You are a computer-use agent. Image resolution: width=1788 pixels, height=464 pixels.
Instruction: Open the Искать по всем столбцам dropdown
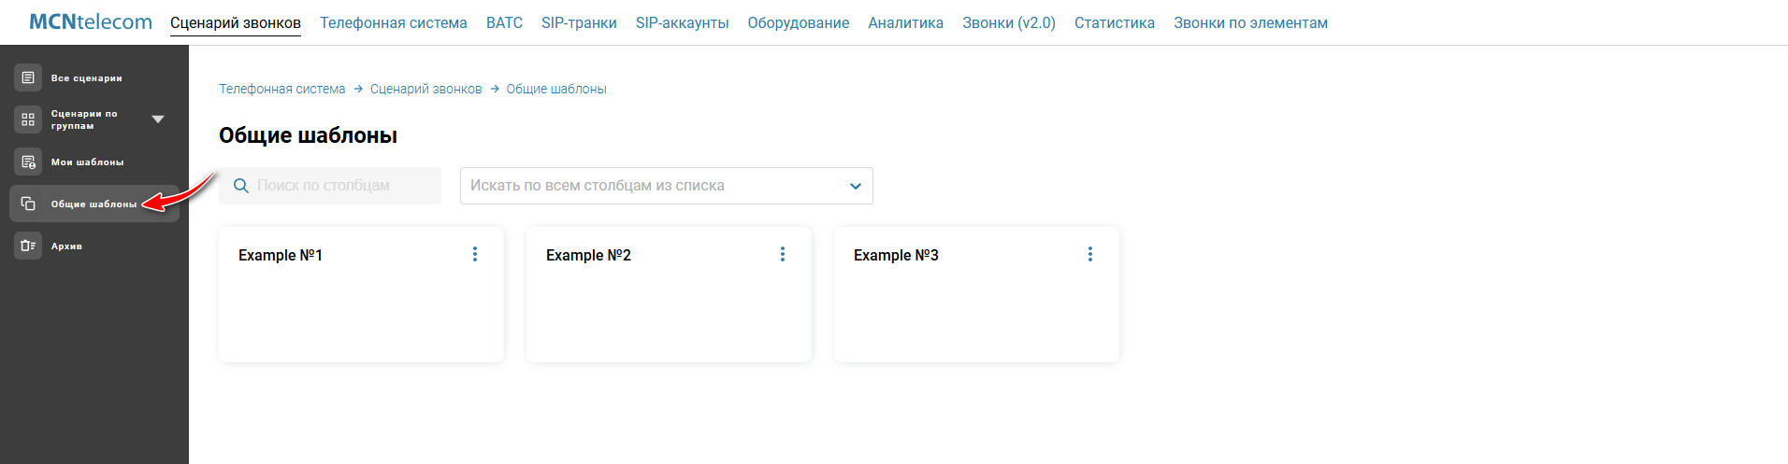pos(667,186)
